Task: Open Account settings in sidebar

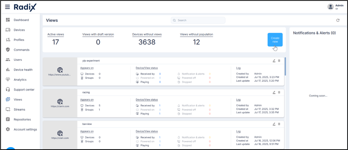Action: pos(25,129)
